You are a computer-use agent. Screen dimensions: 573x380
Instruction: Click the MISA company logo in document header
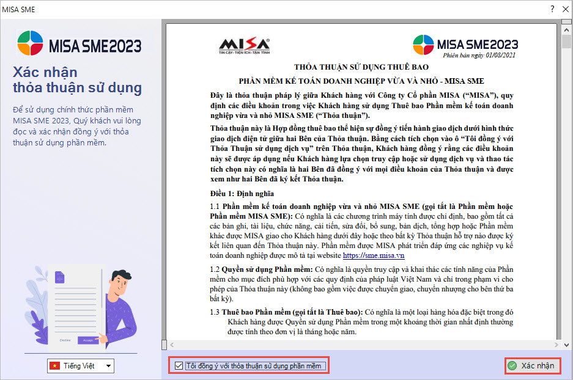point(244,46)
